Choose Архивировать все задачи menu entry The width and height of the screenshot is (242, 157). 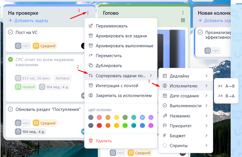121,36
